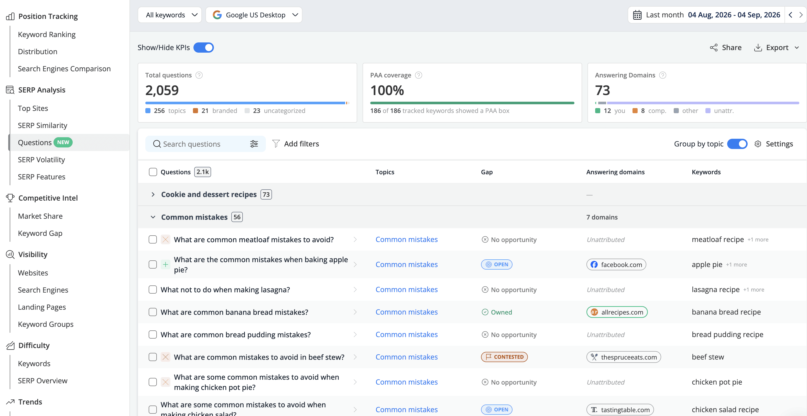Image resolution: width=807 pixels, height=416 pixels.
Task: Click the Google logo icon in search engine selector
Action: (x=217, y=15)
